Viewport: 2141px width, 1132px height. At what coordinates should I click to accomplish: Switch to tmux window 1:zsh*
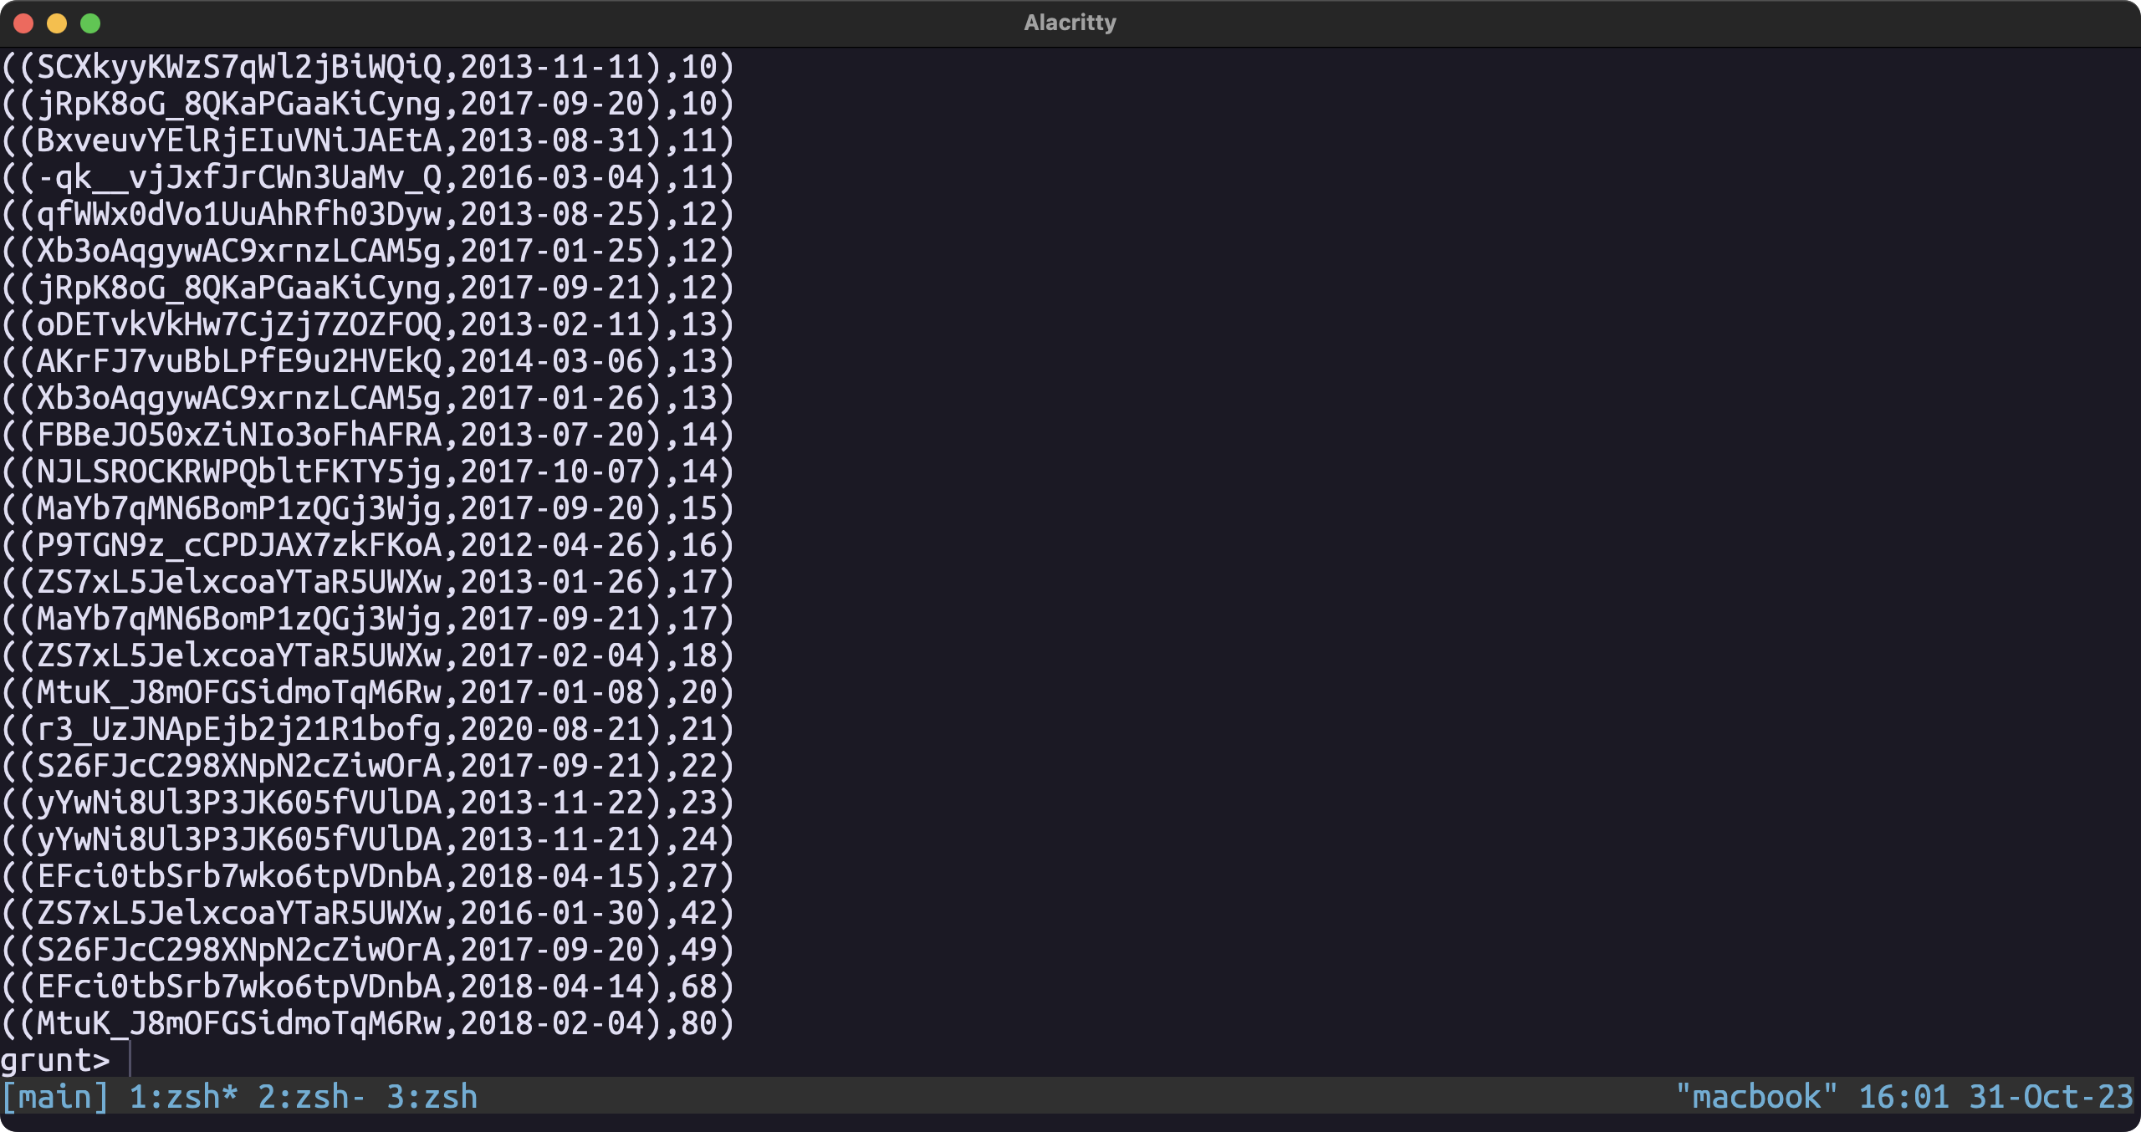click(183, 1097)
